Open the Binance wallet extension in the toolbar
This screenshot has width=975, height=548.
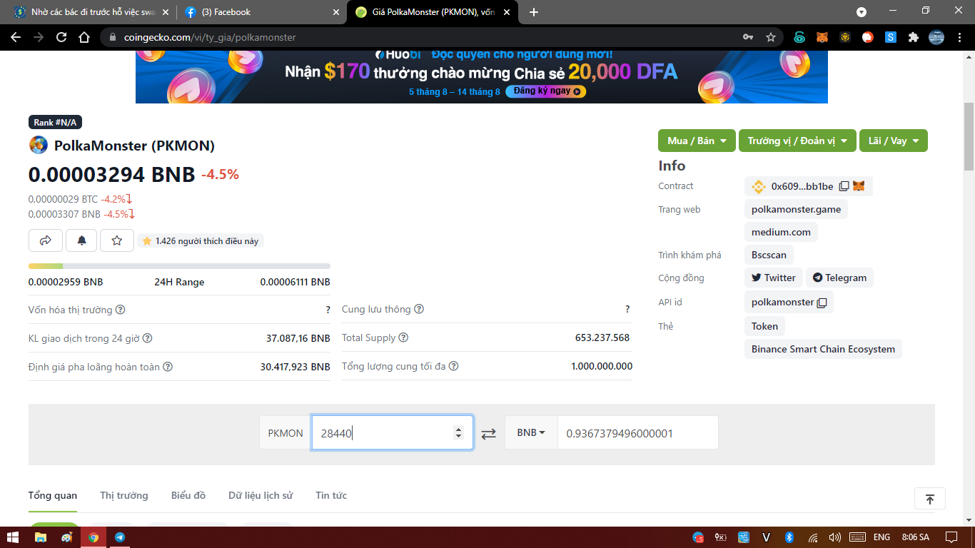point(845,37)
